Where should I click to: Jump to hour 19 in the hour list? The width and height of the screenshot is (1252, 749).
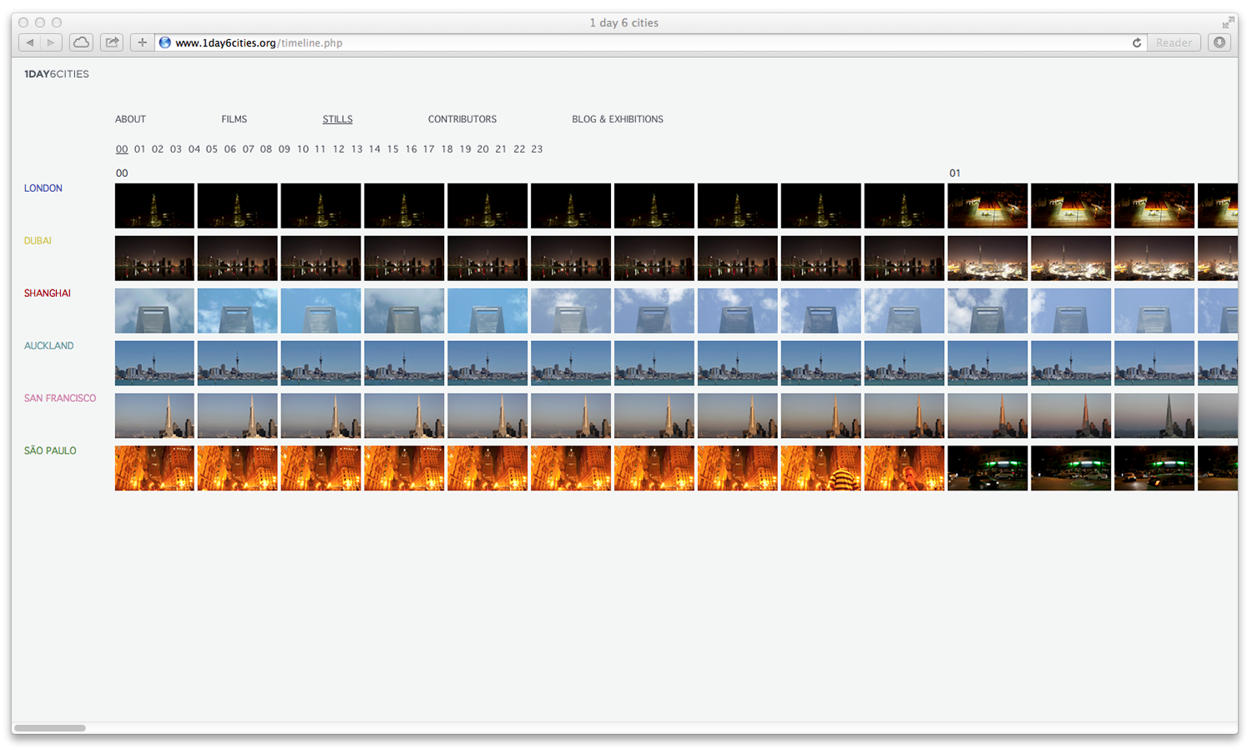click(x=465, y=149)
